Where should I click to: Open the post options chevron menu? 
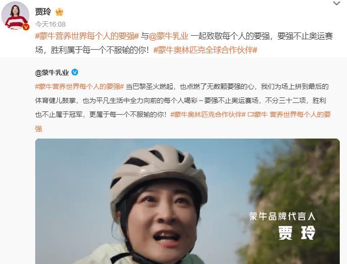pyautogui.click(x=337, y=3)
